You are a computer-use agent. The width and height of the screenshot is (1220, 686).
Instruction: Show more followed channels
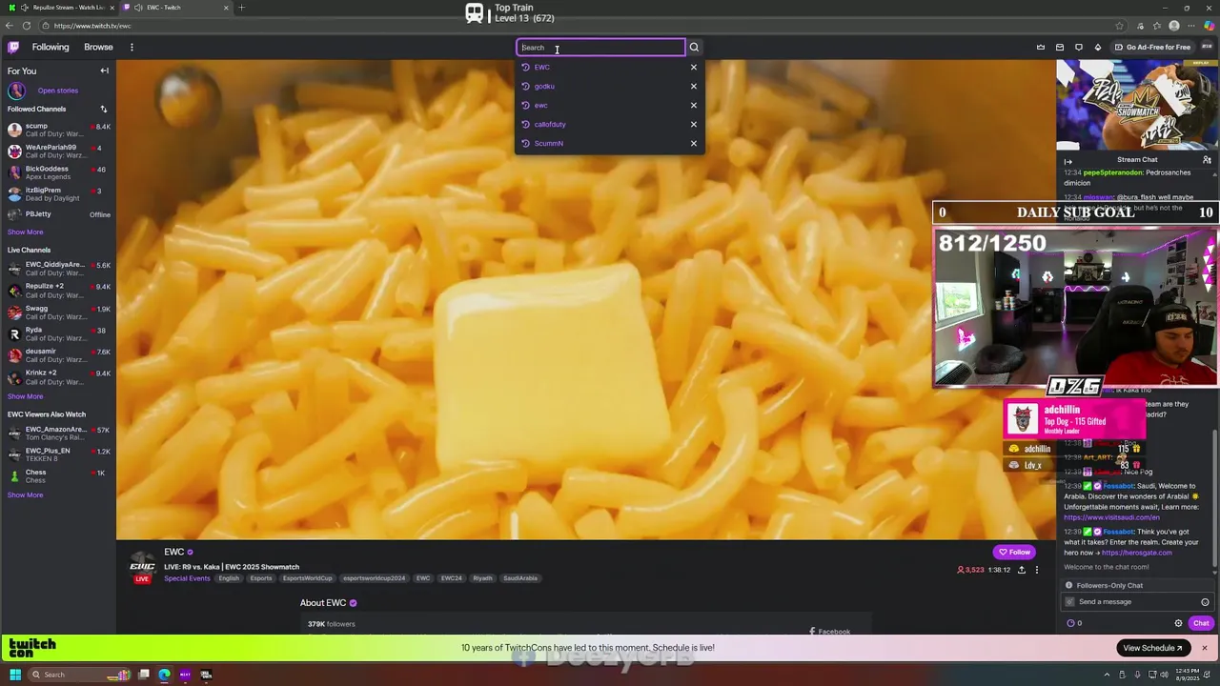[25, 232]
